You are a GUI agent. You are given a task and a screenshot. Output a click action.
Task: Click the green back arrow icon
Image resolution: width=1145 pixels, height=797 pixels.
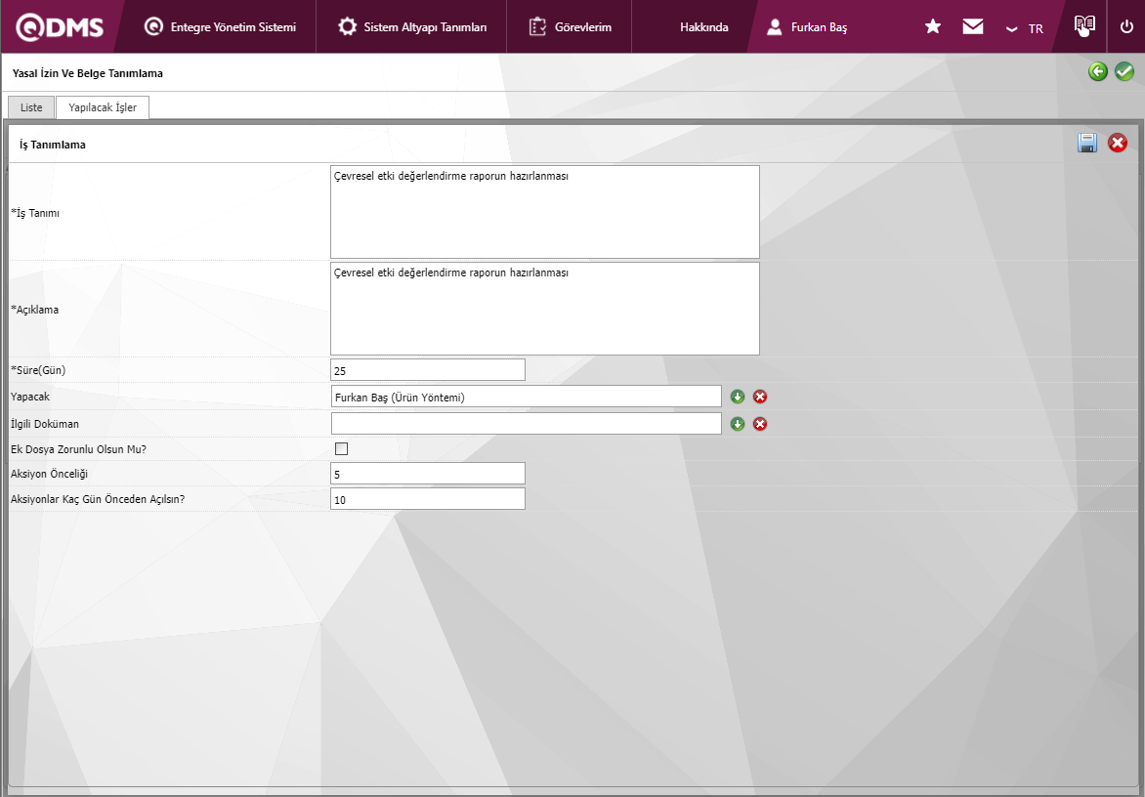(1098, 71)
